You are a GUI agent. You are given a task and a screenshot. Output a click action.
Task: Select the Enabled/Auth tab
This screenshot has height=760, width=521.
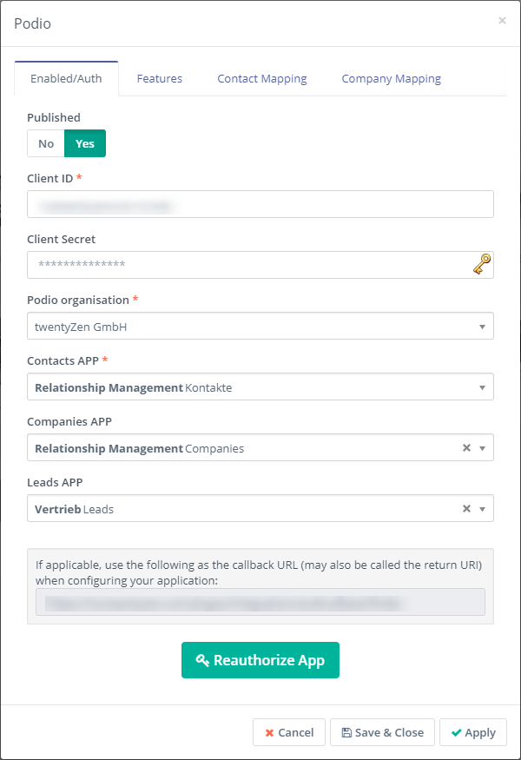click(66, 78)
